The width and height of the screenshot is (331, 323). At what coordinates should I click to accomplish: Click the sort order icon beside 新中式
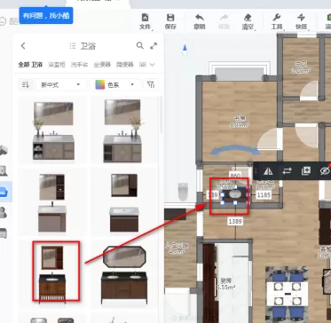(26, 85)
